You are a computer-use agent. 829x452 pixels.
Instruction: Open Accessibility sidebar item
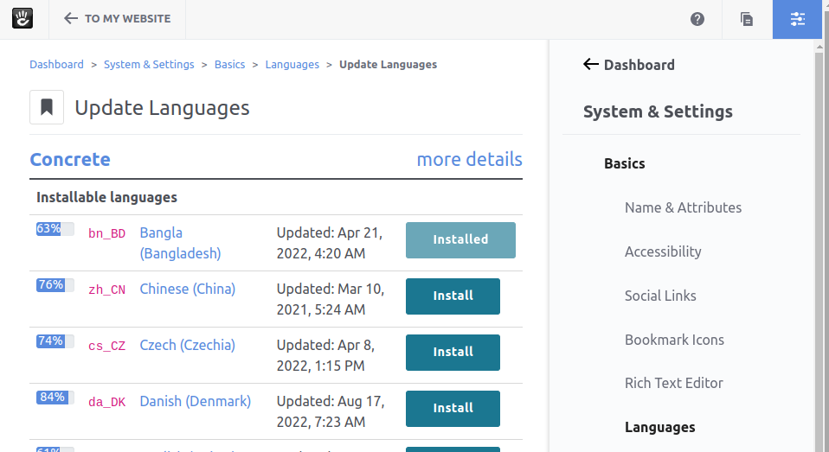coord(663,251)
